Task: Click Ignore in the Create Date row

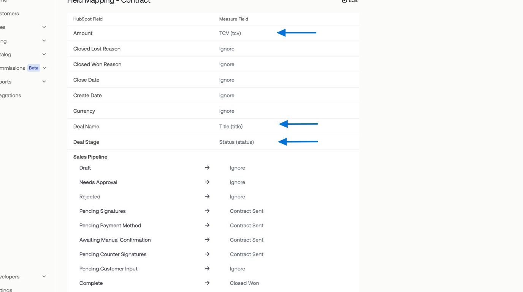Action: coord(227,96)
